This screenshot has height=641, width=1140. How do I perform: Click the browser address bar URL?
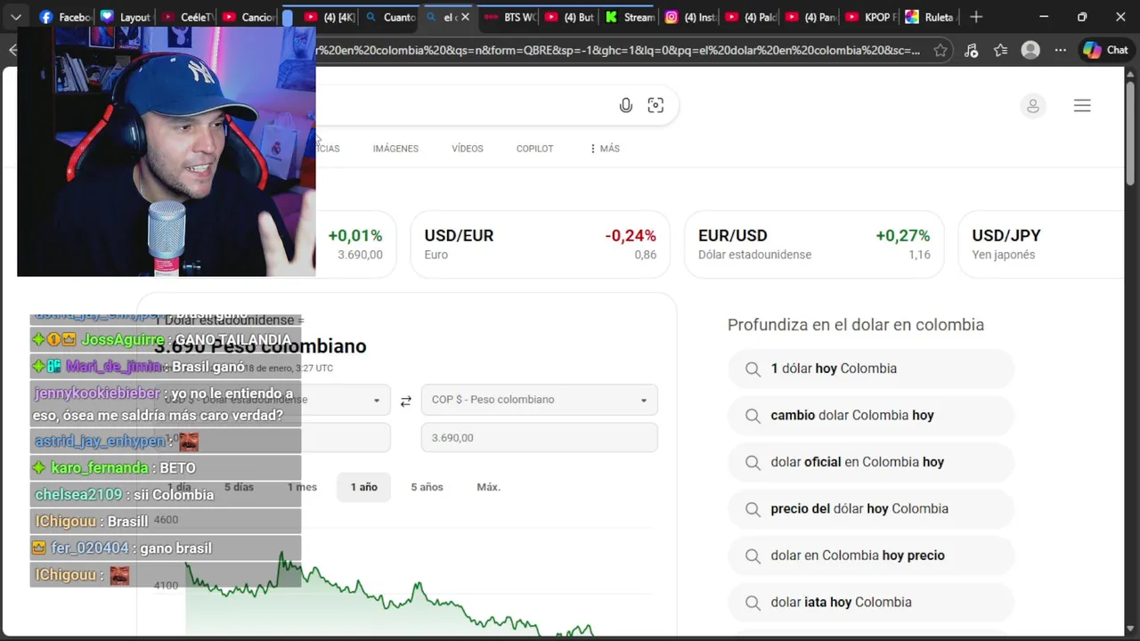point(618,51)
